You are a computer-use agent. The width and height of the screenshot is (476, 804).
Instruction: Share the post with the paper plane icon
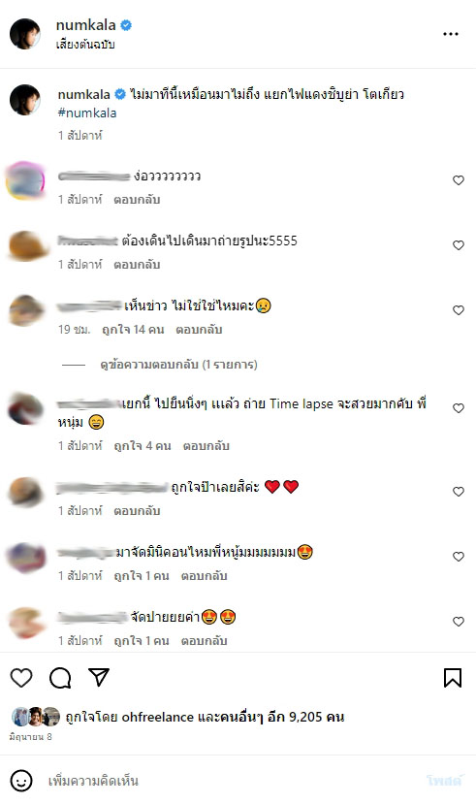(99, 677)
